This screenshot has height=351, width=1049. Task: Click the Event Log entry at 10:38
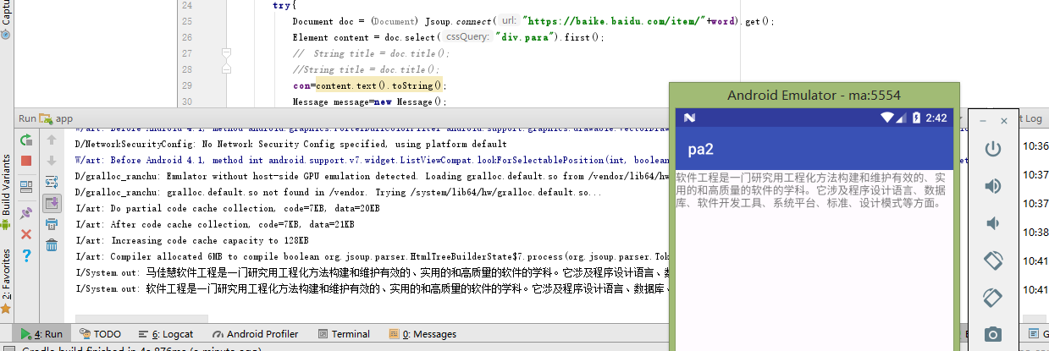click(x=1035, y=232)
